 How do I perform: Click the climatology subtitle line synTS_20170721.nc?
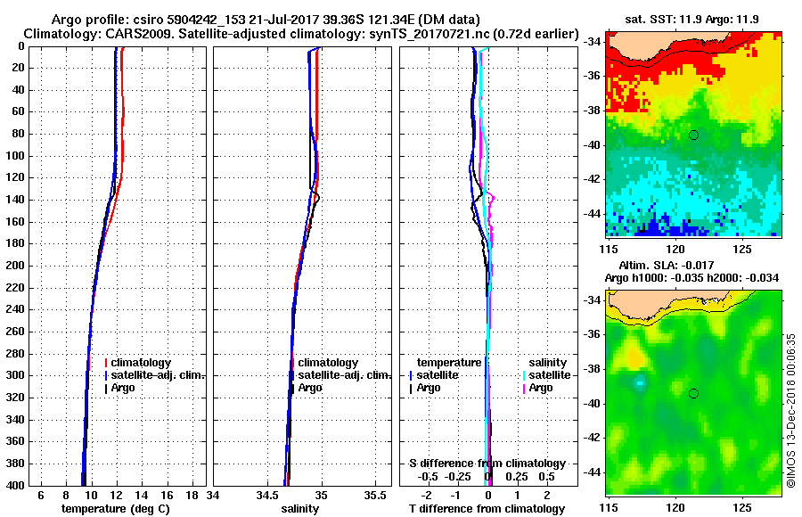pyautogui.click(x=301, y=34)
